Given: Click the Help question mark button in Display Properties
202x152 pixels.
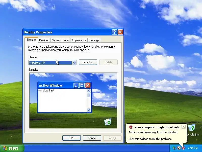Looking at the screenshot, I should [x=114, y=32].
